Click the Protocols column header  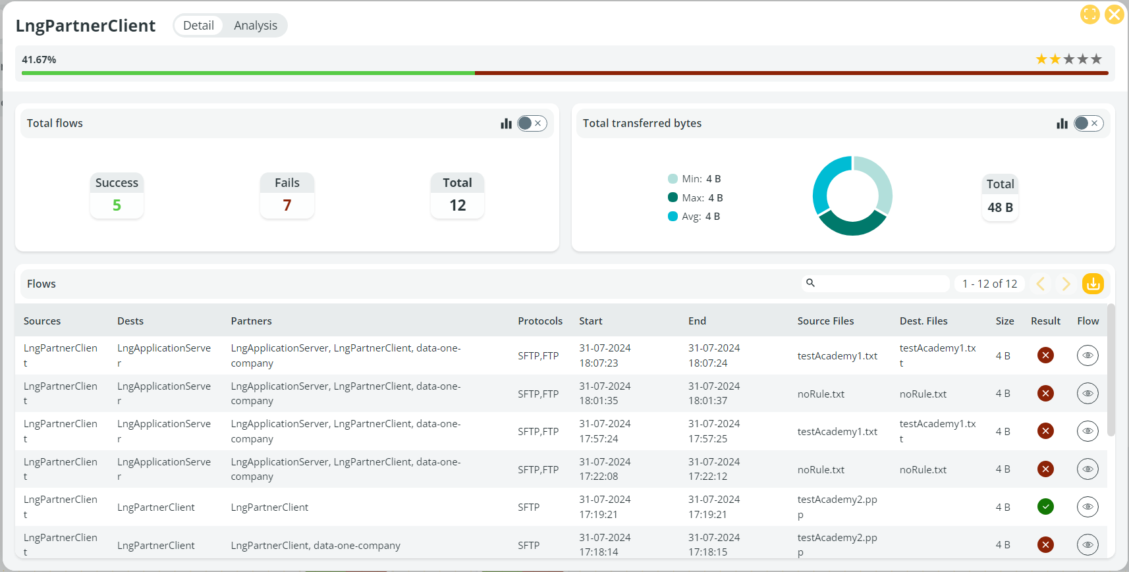[540, 321]
